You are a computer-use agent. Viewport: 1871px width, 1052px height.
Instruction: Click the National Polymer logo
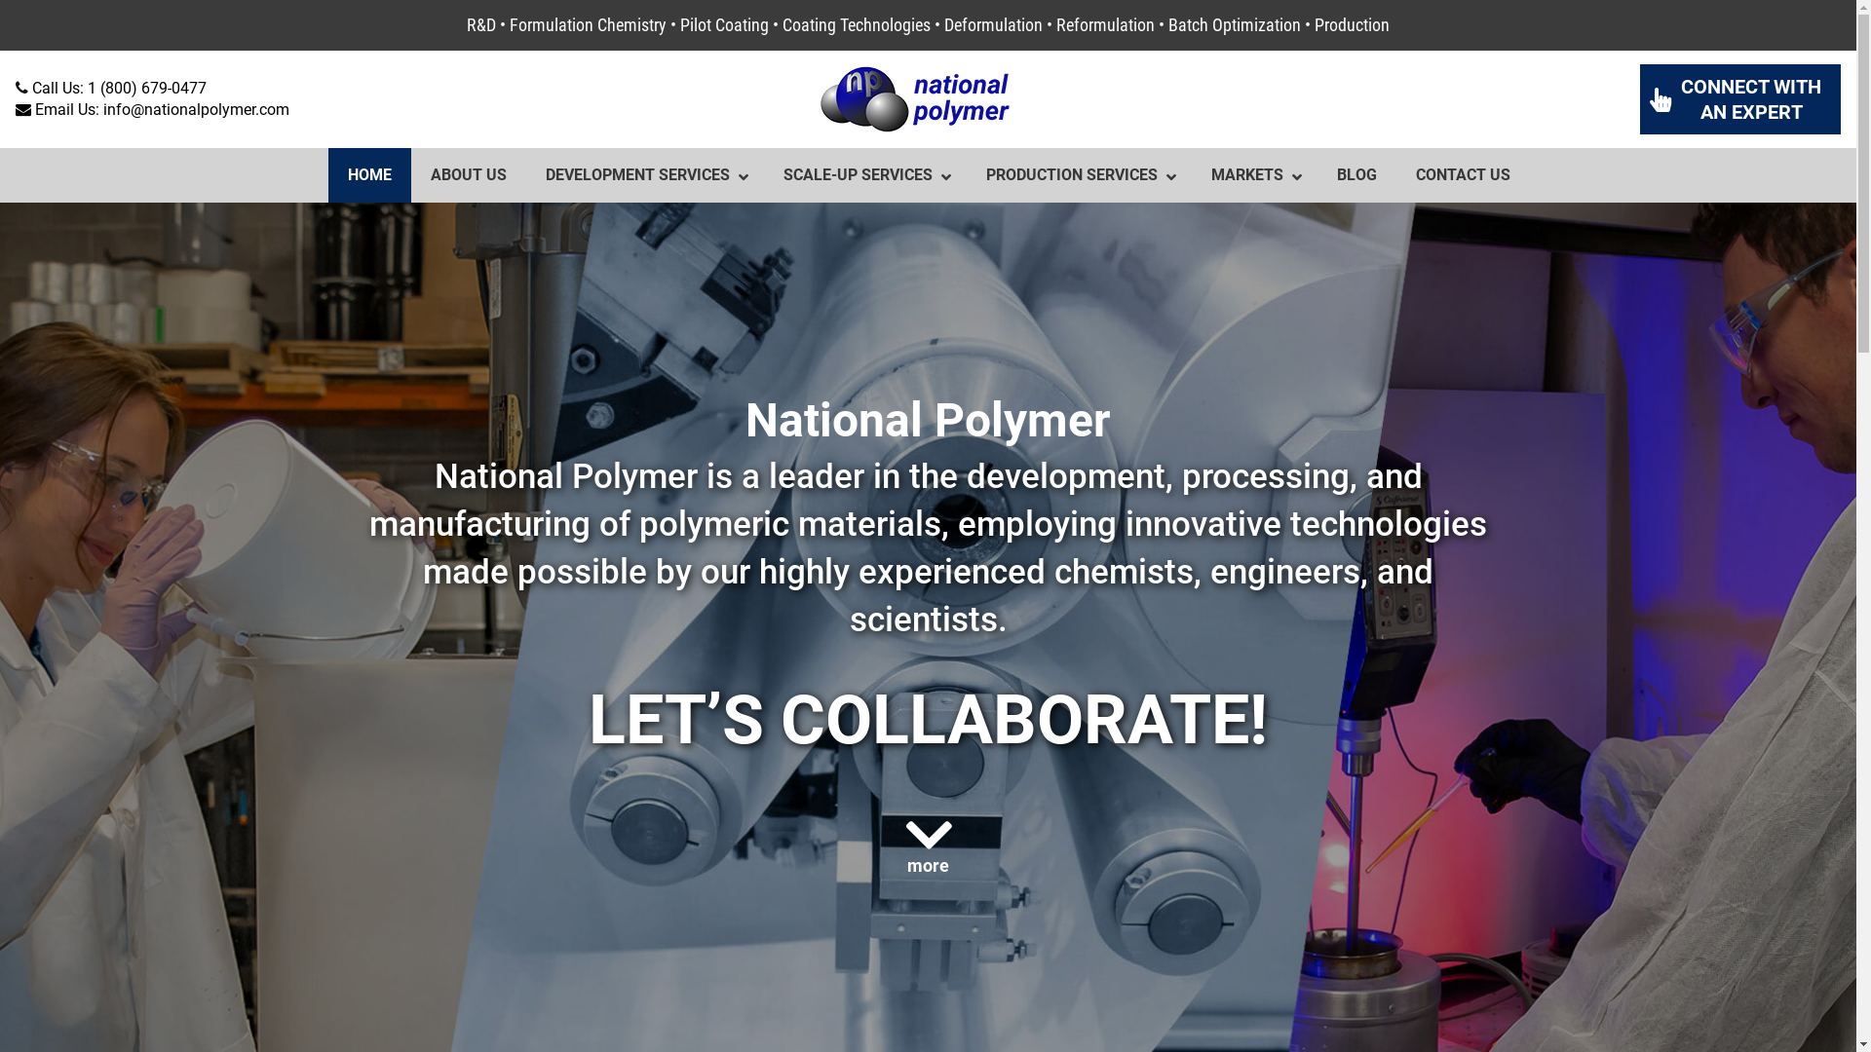click(x=914, y=99)
